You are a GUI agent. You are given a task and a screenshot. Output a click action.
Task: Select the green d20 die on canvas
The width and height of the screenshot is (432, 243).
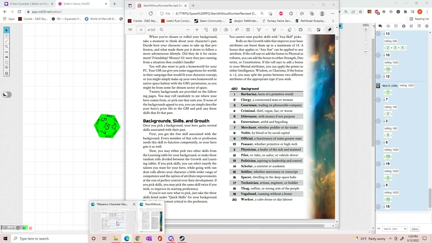tap(107, 126)
